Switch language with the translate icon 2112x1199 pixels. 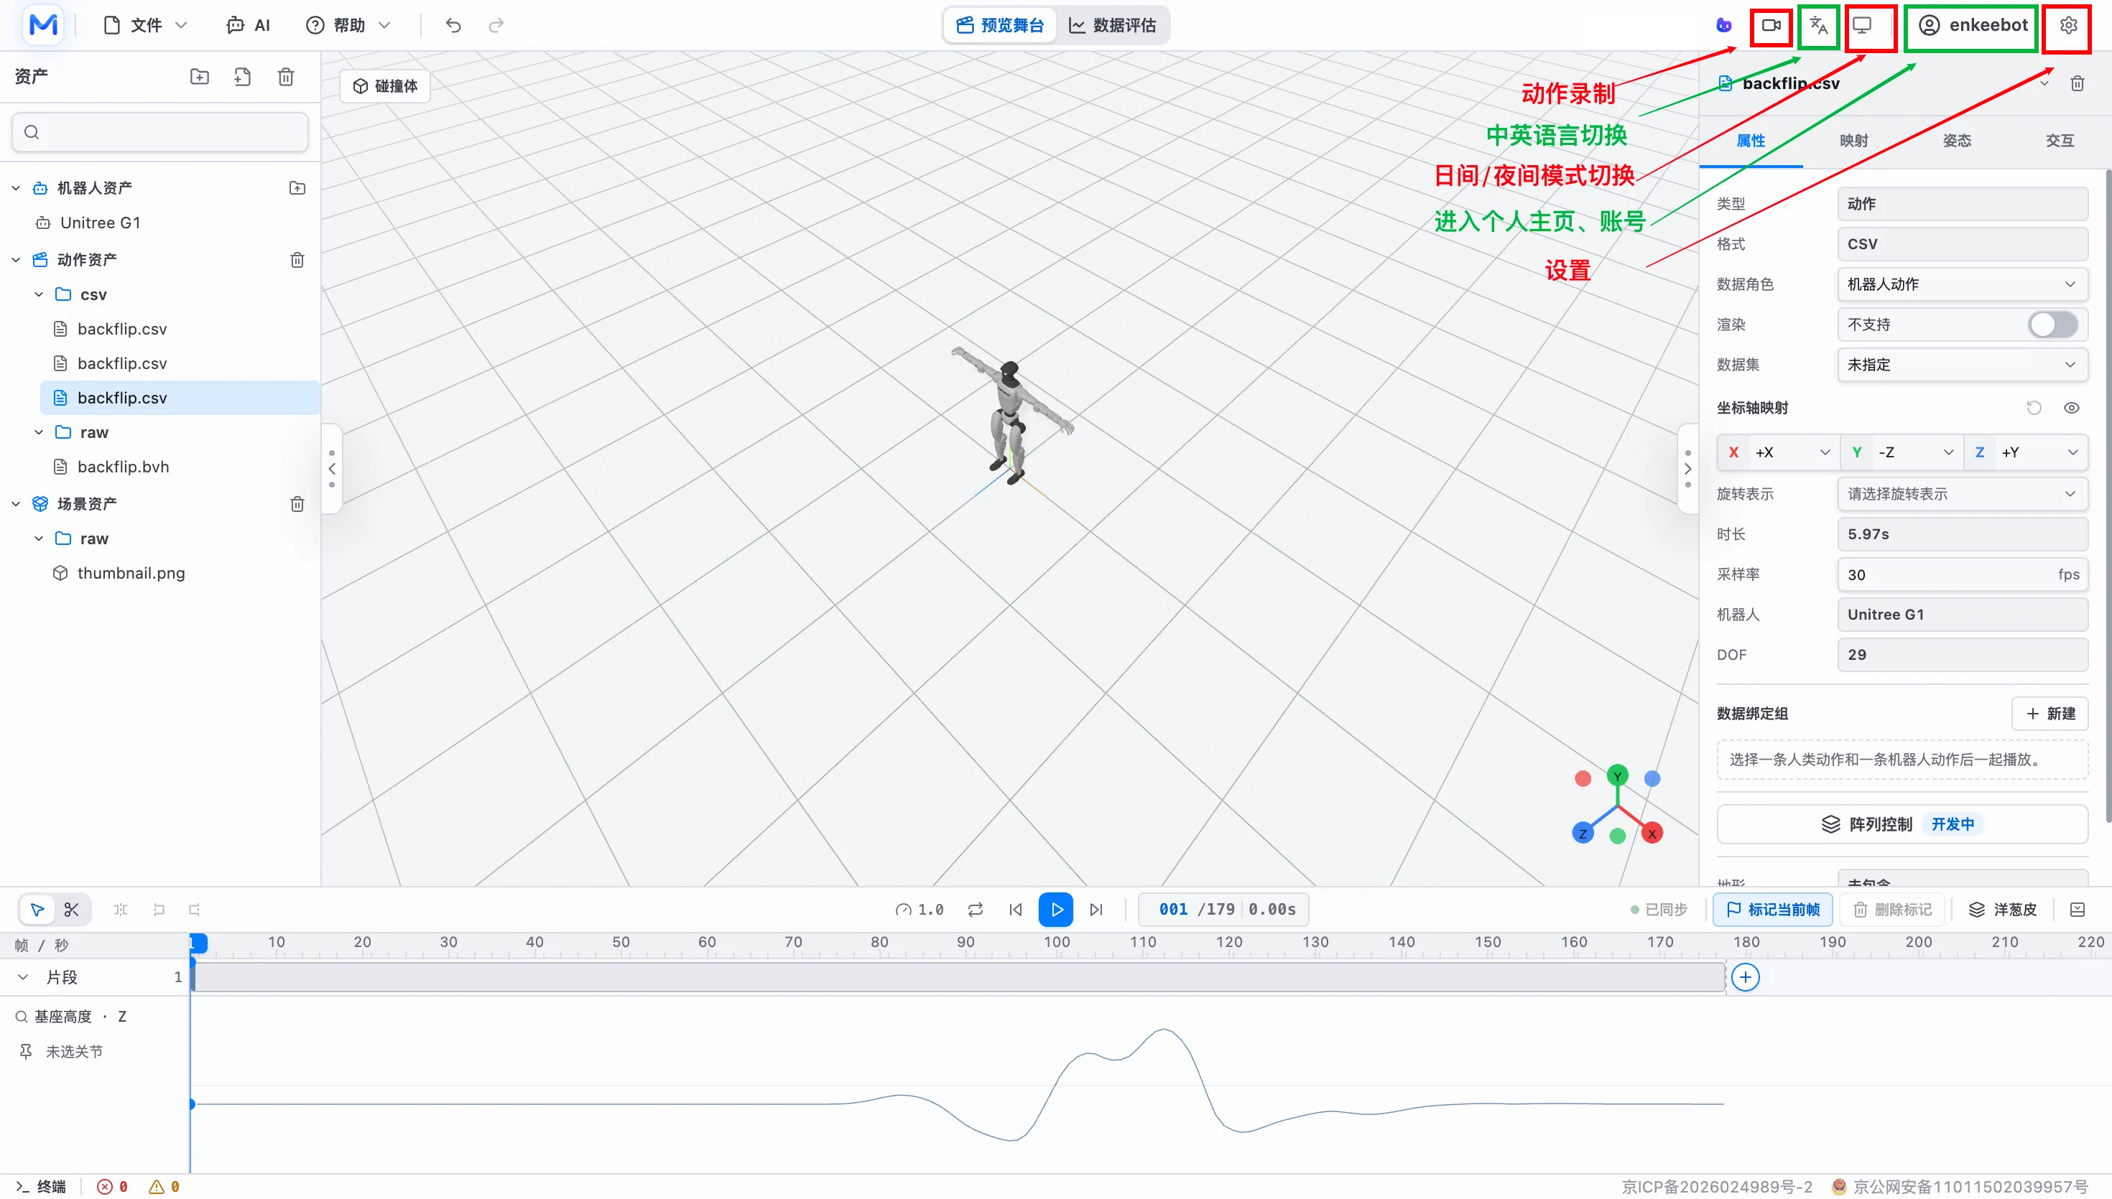(x=1819, y=26)
